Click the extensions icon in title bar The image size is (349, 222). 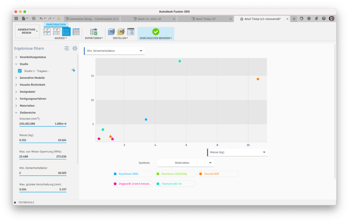302,19
